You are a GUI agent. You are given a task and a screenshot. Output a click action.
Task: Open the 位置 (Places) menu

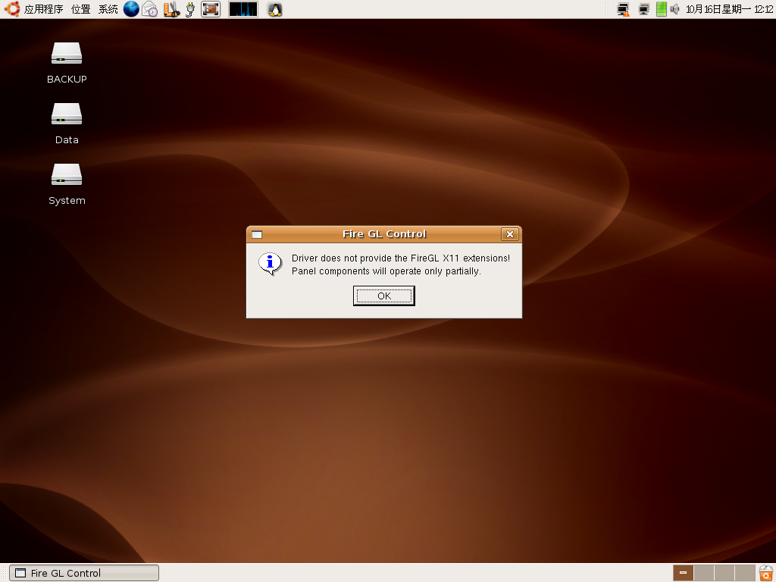pyautogui.click(x=80, y=9)
